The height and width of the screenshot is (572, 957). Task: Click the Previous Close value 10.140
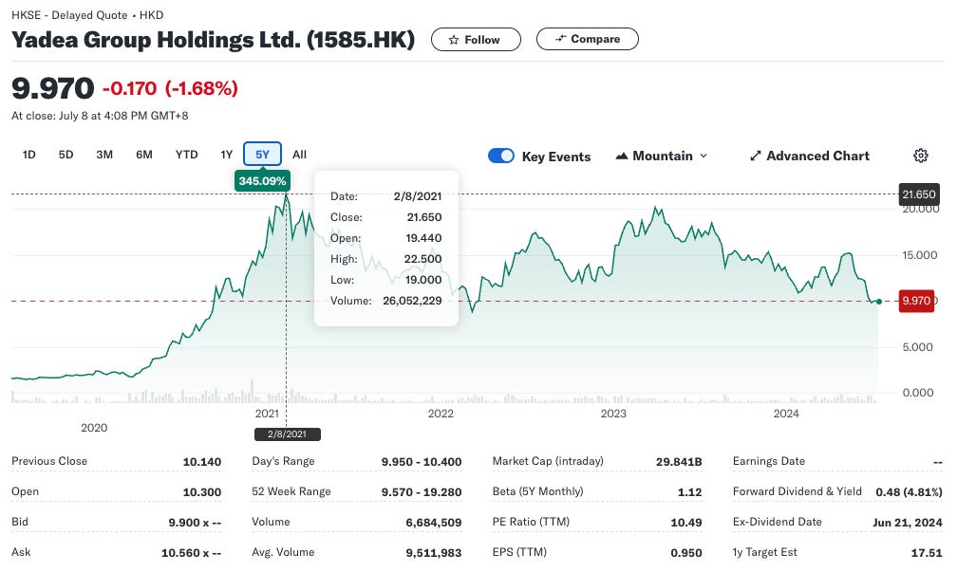[x=202, y=462]
